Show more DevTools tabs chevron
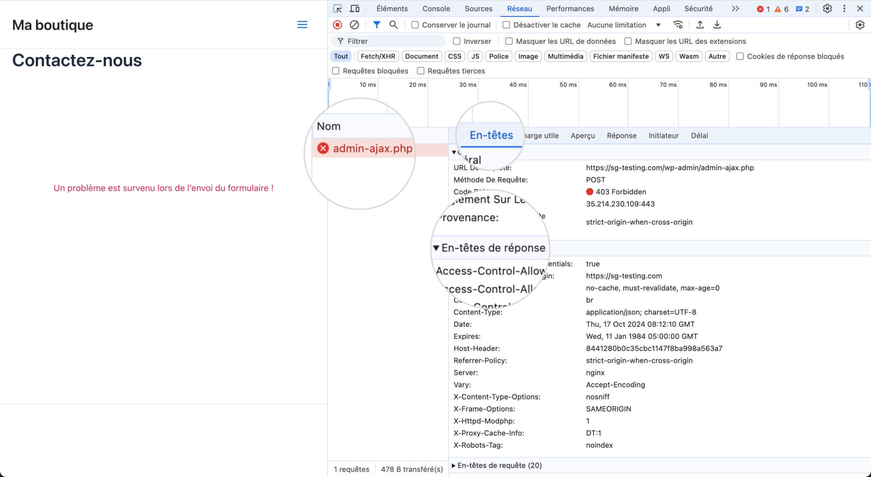The width and height of the screenshot is (871, 477). click(x=735, y=8)
